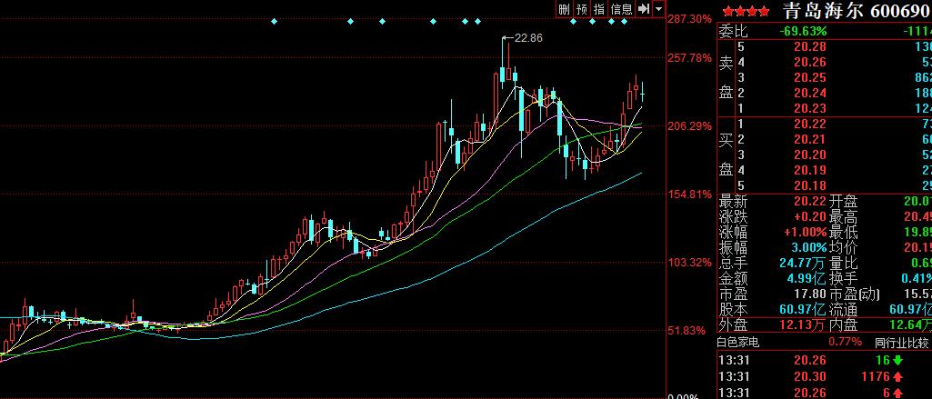Click the 删 (delete) chart toolbar button
This screenshot has height=399, width=932.
pos(565,8)
